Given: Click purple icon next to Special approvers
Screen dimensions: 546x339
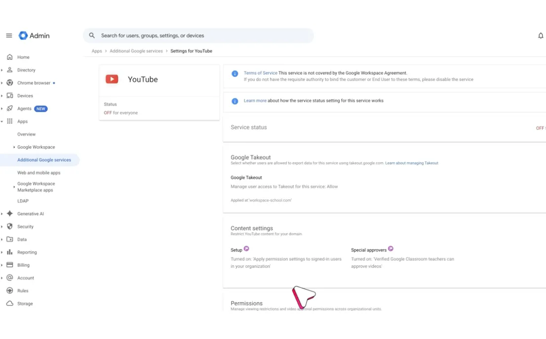Looking at the screenshot, I should tap(390, 249).
